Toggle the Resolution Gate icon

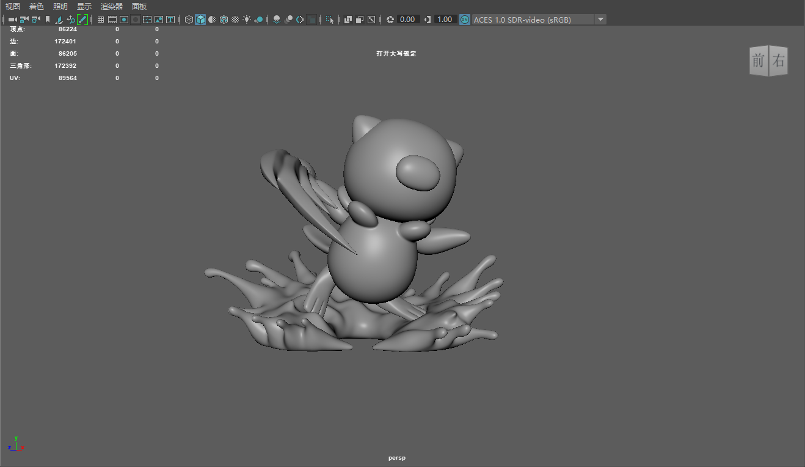[124, 20]
